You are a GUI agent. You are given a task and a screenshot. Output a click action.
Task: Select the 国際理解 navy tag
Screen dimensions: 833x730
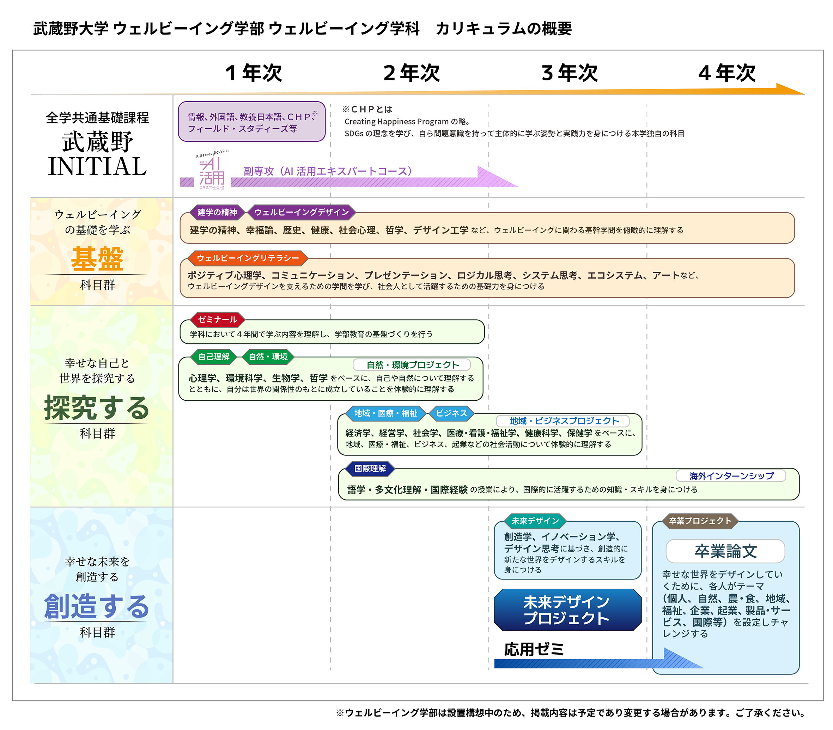tap(370, 468)
